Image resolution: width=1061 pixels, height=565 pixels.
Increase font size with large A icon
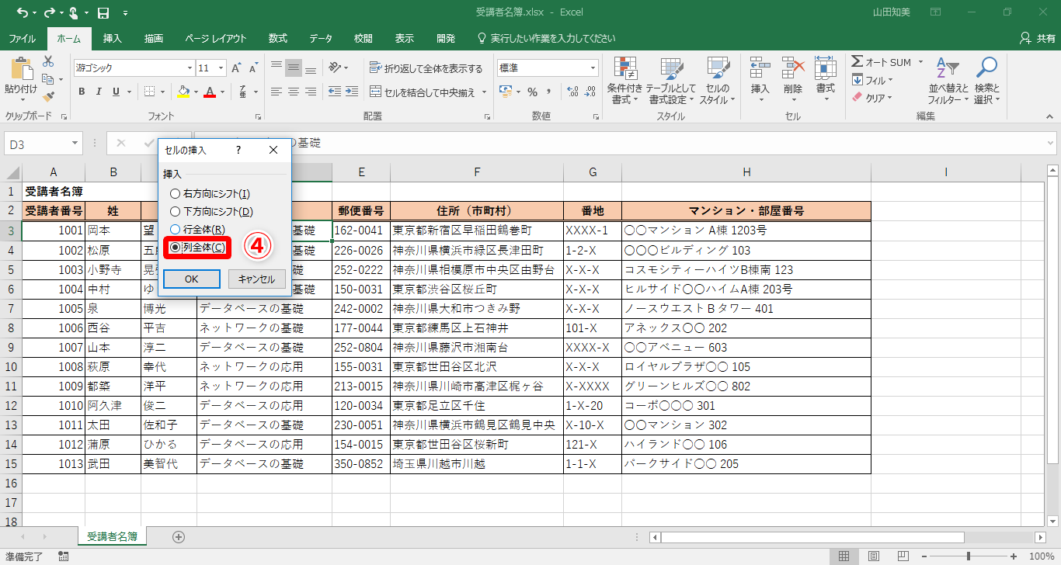coord(237,68)
